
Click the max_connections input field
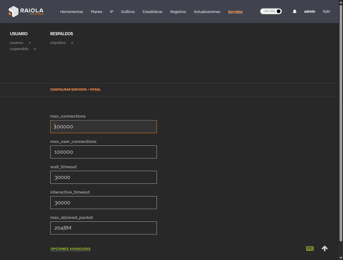click(x=103, y=127)
